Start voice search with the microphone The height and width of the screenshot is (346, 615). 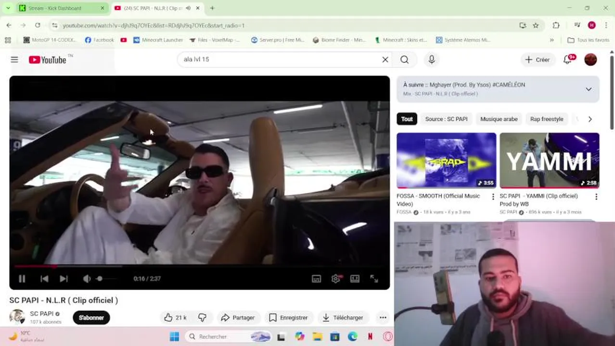point(432,60)
